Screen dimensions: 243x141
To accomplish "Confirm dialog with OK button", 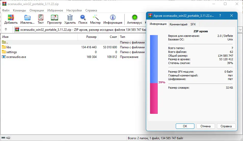I will click(x=185, y=126).
